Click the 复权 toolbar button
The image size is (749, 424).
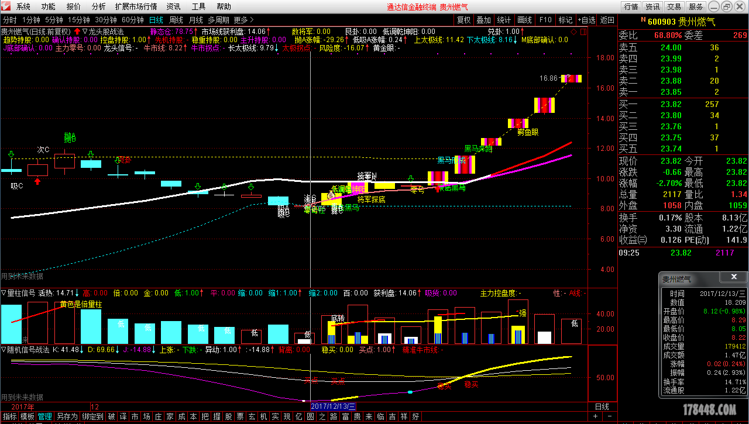pos(463,20)
